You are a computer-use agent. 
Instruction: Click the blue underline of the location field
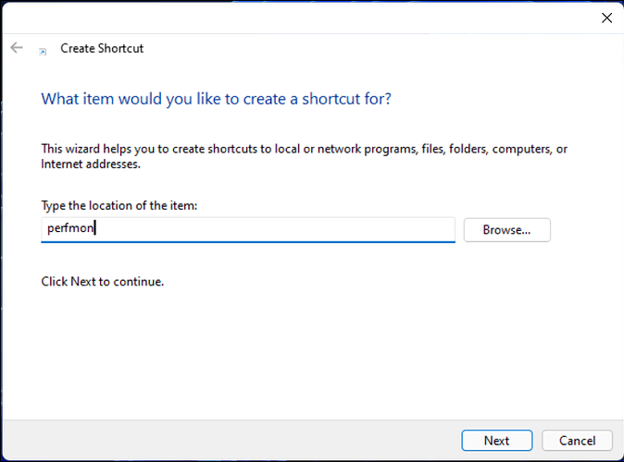click(x=248, y=241)
